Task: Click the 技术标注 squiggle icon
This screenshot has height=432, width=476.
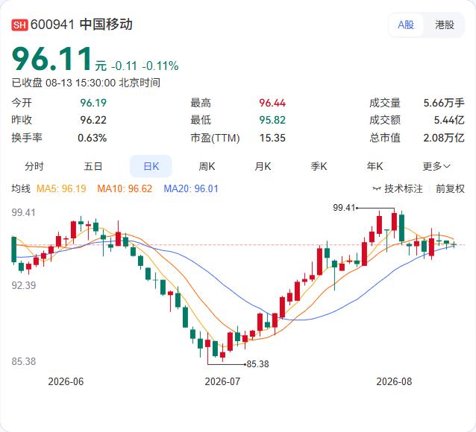Action: 377,189
